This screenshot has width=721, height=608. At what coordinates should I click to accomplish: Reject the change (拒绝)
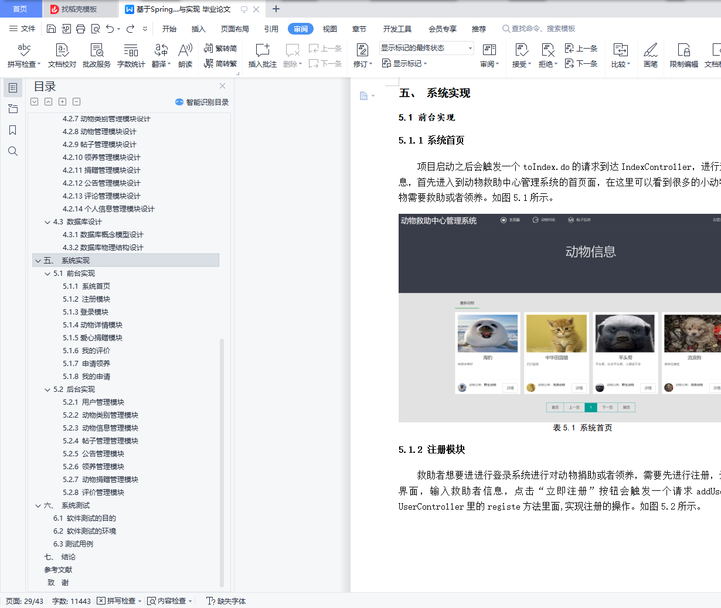(548, 56)
